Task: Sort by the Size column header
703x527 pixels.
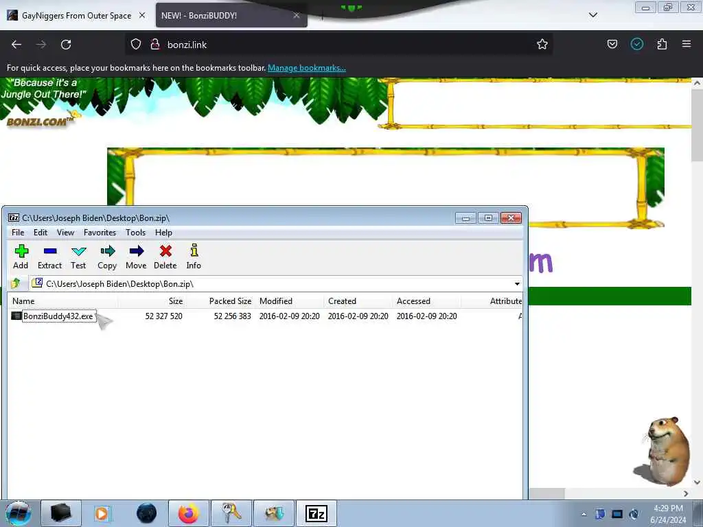Action: point(152,301)
